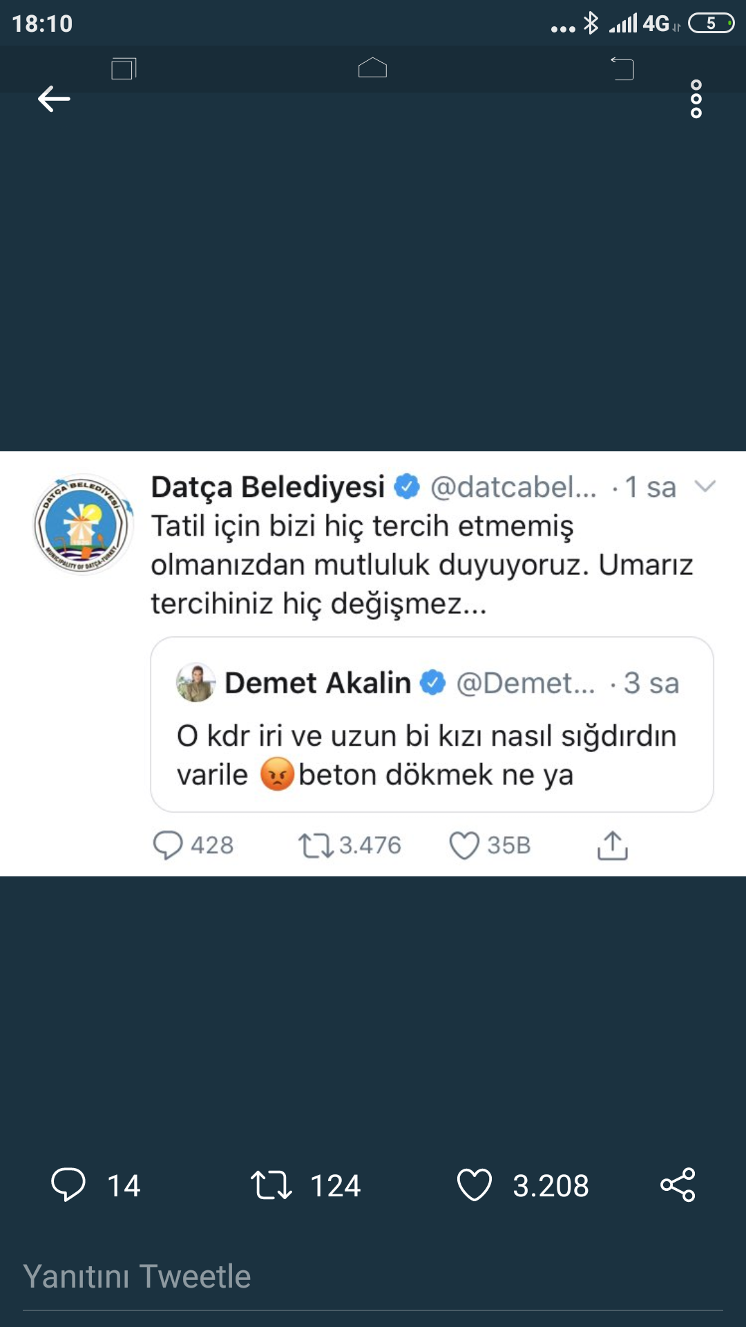Image resolution: width=746 pixels, height=1327 pixels.
Task: Tap the Demet Akalin avatar in quoted tweet
Action: 195,683
